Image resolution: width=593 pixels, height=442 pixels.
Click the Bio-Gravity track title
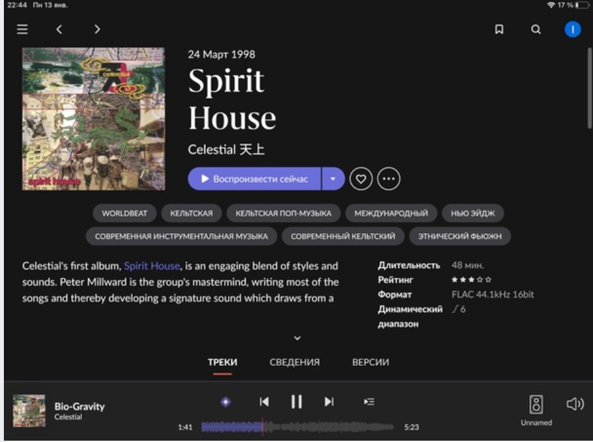pos(80,406)
